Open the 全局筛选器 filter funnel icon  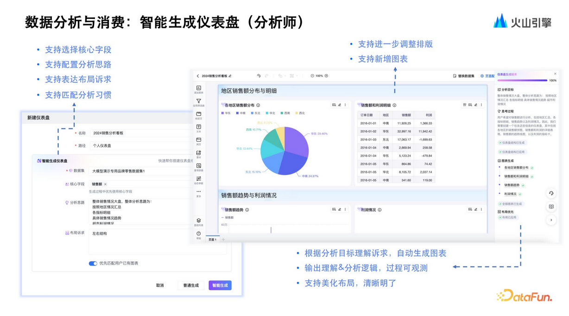pos(198,101)
